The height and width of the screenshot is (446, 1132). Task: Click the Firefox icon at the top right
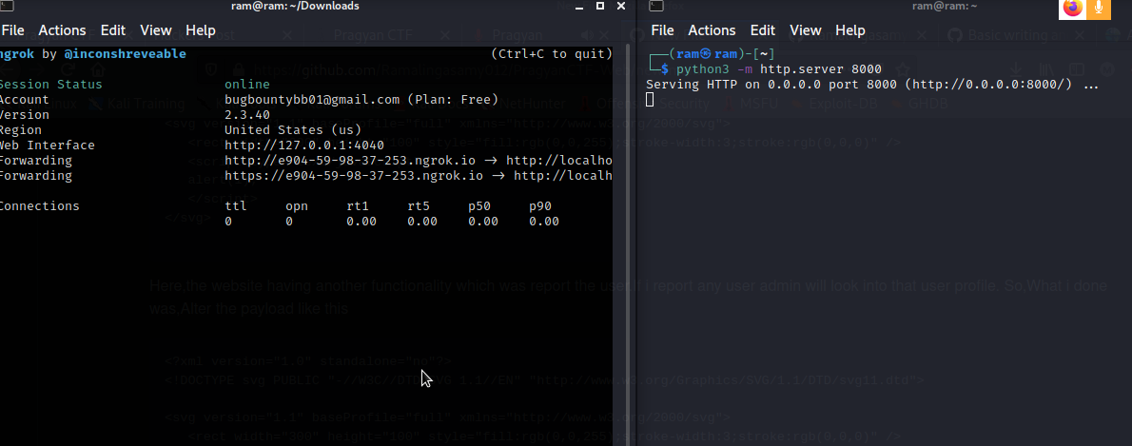(1073, 8)
